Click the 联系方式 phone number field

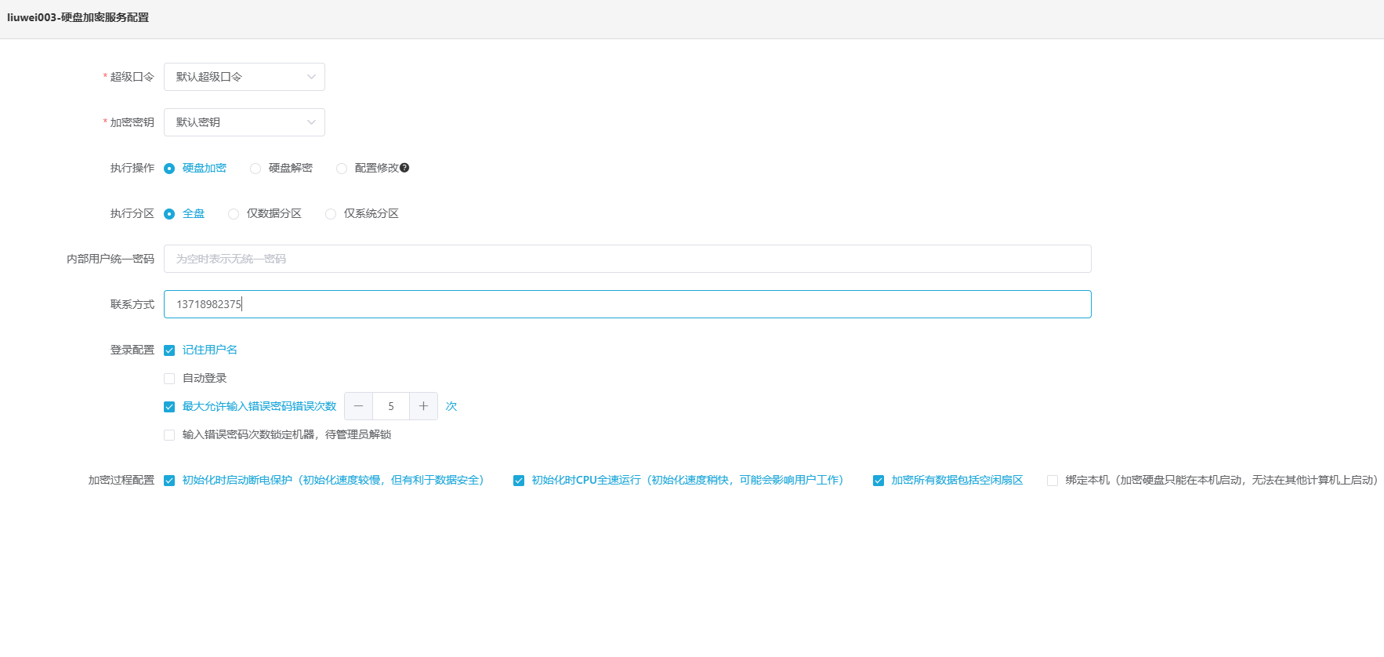coord(627,304)
